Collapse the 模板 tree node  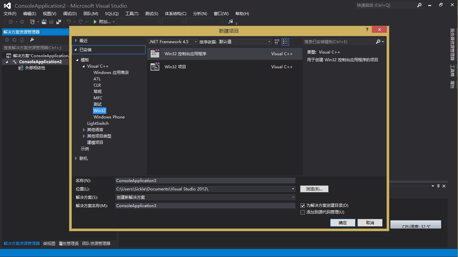(77, 60)
